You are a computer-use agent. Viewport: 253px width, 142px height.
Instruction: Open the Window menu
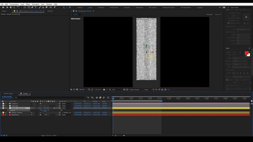coord(49,4)
